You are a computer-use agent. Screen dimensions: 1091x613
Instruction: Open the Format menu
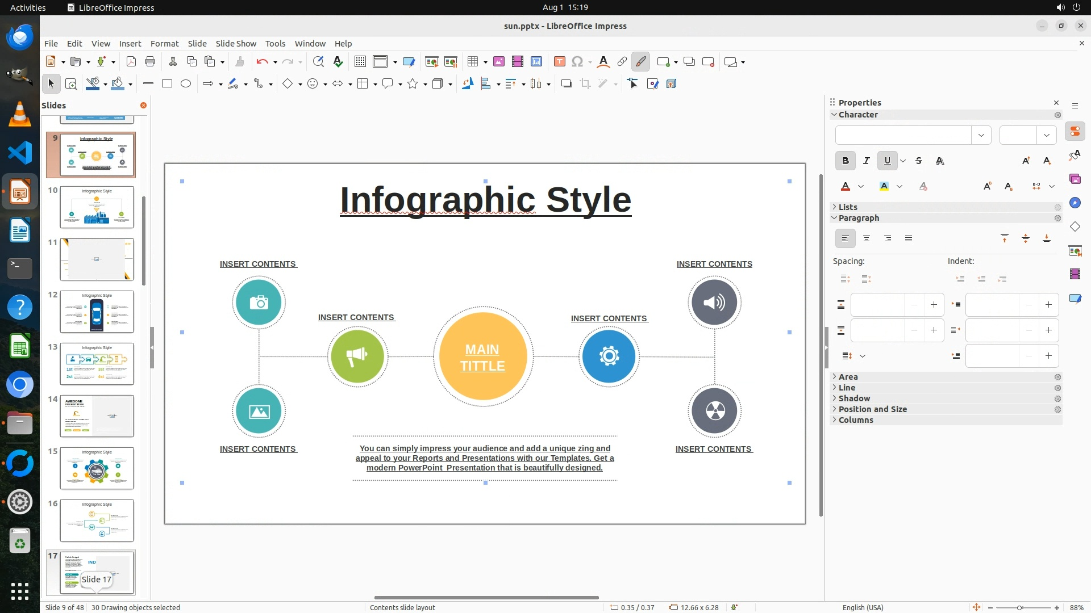[164, 44]
